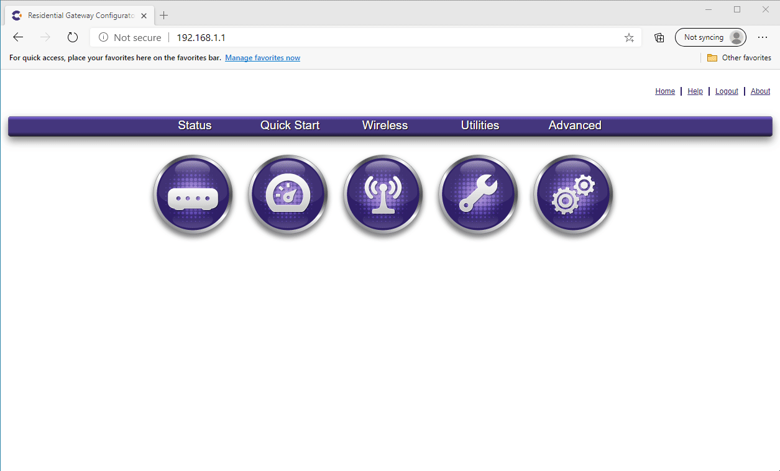Select the Status menu item
Viewport: 780px width, 471px height.
click(x=195, y=125)
